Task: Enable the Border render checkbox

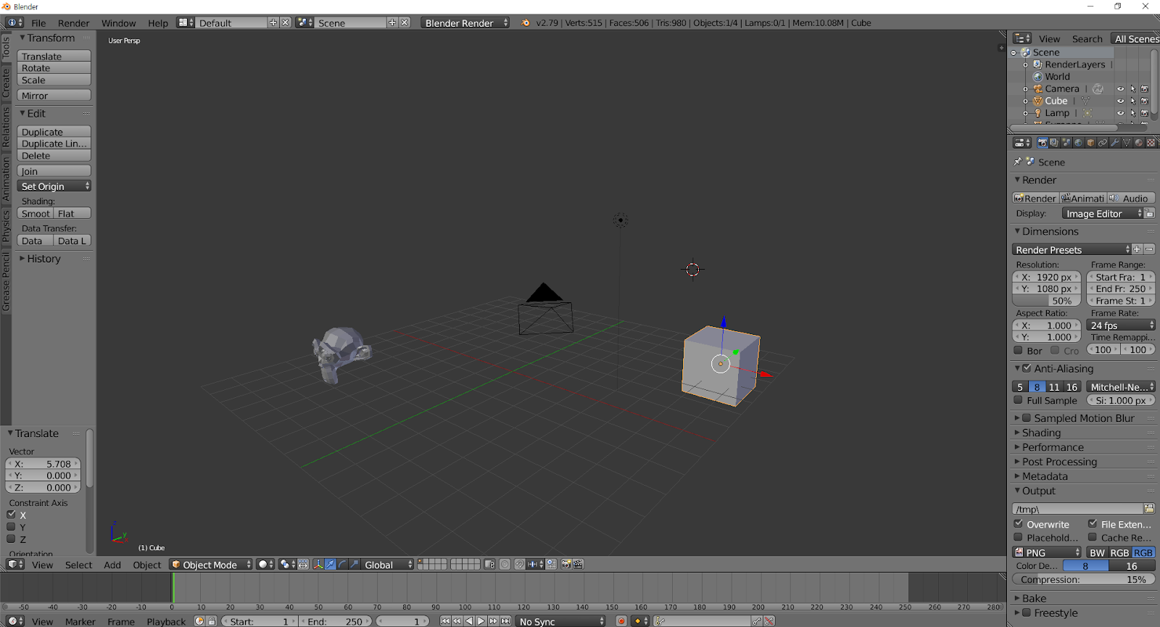Action: coord(1018,350)
